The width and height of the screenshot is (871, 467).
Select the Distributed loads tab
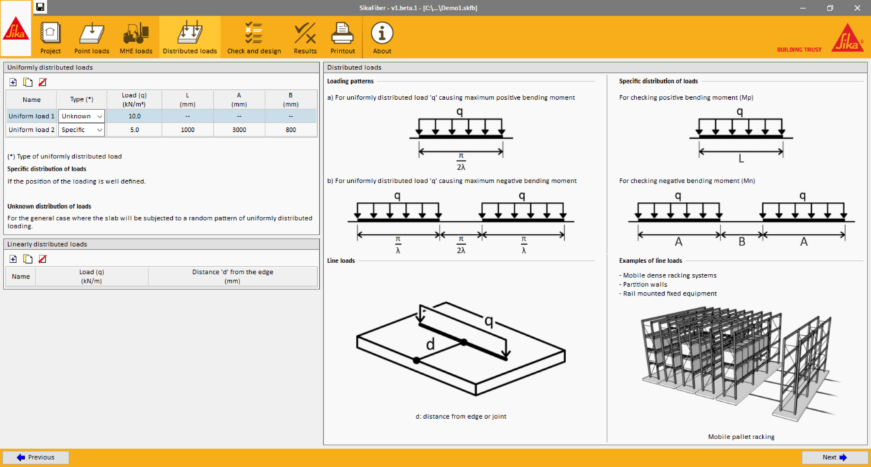tap(190, 38)
